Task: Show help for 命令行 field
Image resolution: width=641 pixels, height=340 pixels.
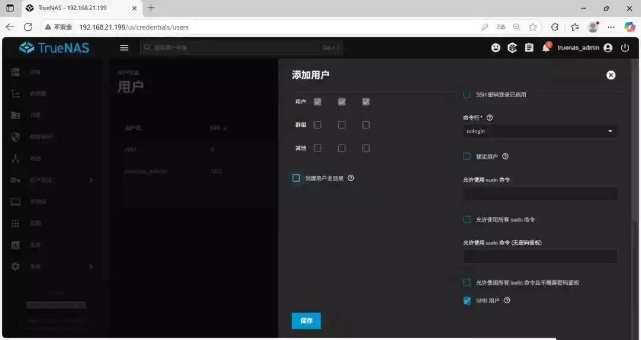Action: pyautogui.click(x=490, y=117)
